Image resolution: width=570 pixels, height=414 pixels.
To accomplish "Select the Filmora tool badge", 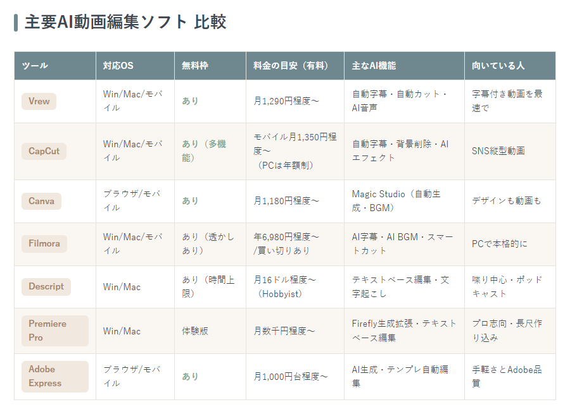I will coord(44,243).
